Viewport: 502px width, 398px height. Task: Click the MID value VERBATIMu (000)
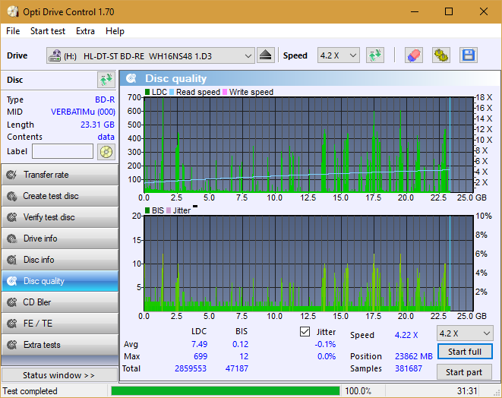point(83,112)
